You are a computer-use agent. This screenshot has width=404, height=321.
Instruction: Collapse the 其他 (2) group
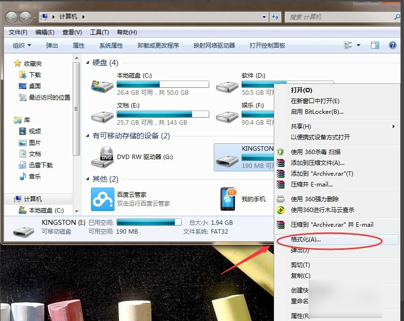coord(87,179)
